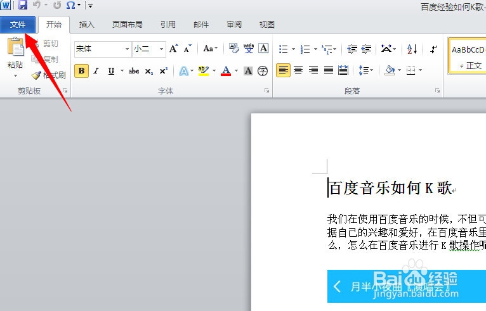Apply text effects with glowing A icon

tap(184, 71)
